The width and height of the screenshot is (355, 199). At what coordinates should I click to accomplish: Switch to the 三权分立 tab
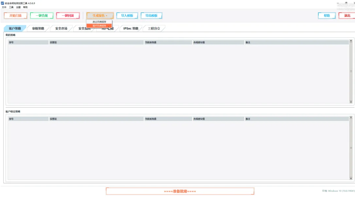tap(154, 28)
